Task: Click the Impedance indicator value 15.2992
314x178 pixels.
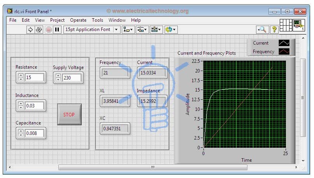Action: [152, 101]
